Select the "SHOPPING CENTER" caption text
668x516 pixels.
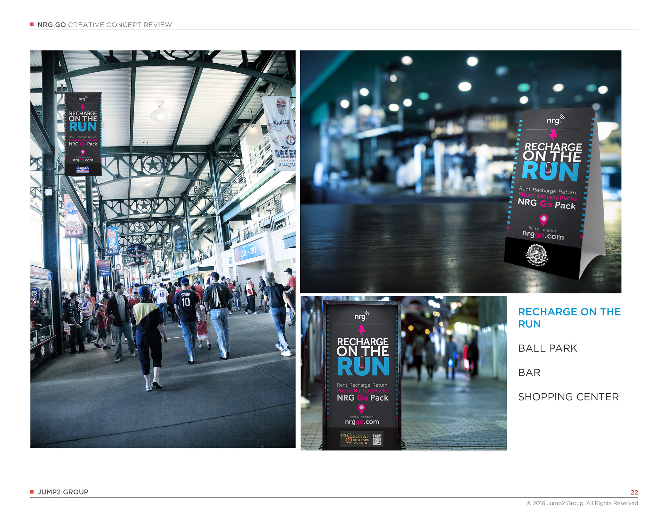(x=568, y=397)
